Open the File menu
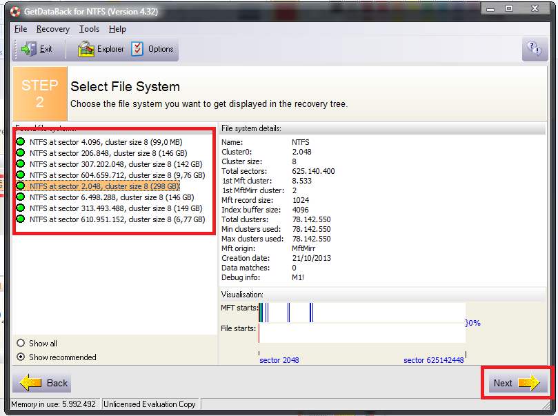 [x=21, y=29]
